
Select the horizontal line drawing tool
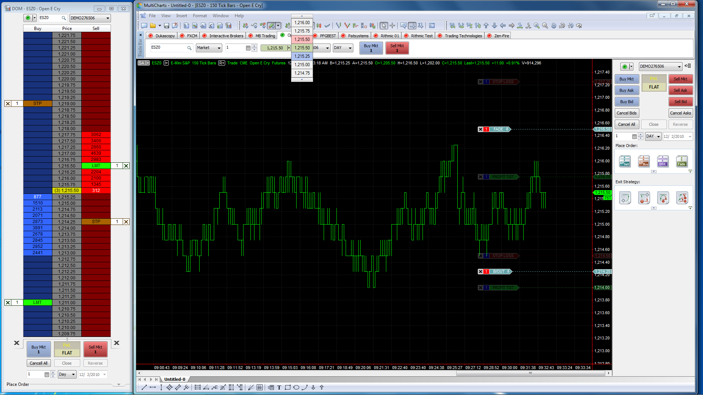click(153, 387)
